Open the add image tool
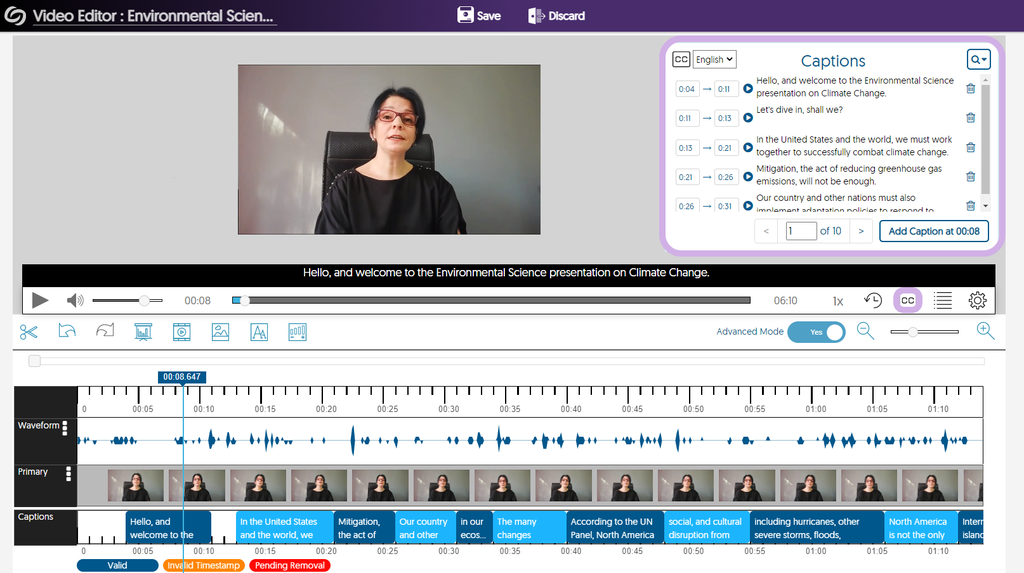The height and width of the screenshot is (573, 1024). point(220,332)
